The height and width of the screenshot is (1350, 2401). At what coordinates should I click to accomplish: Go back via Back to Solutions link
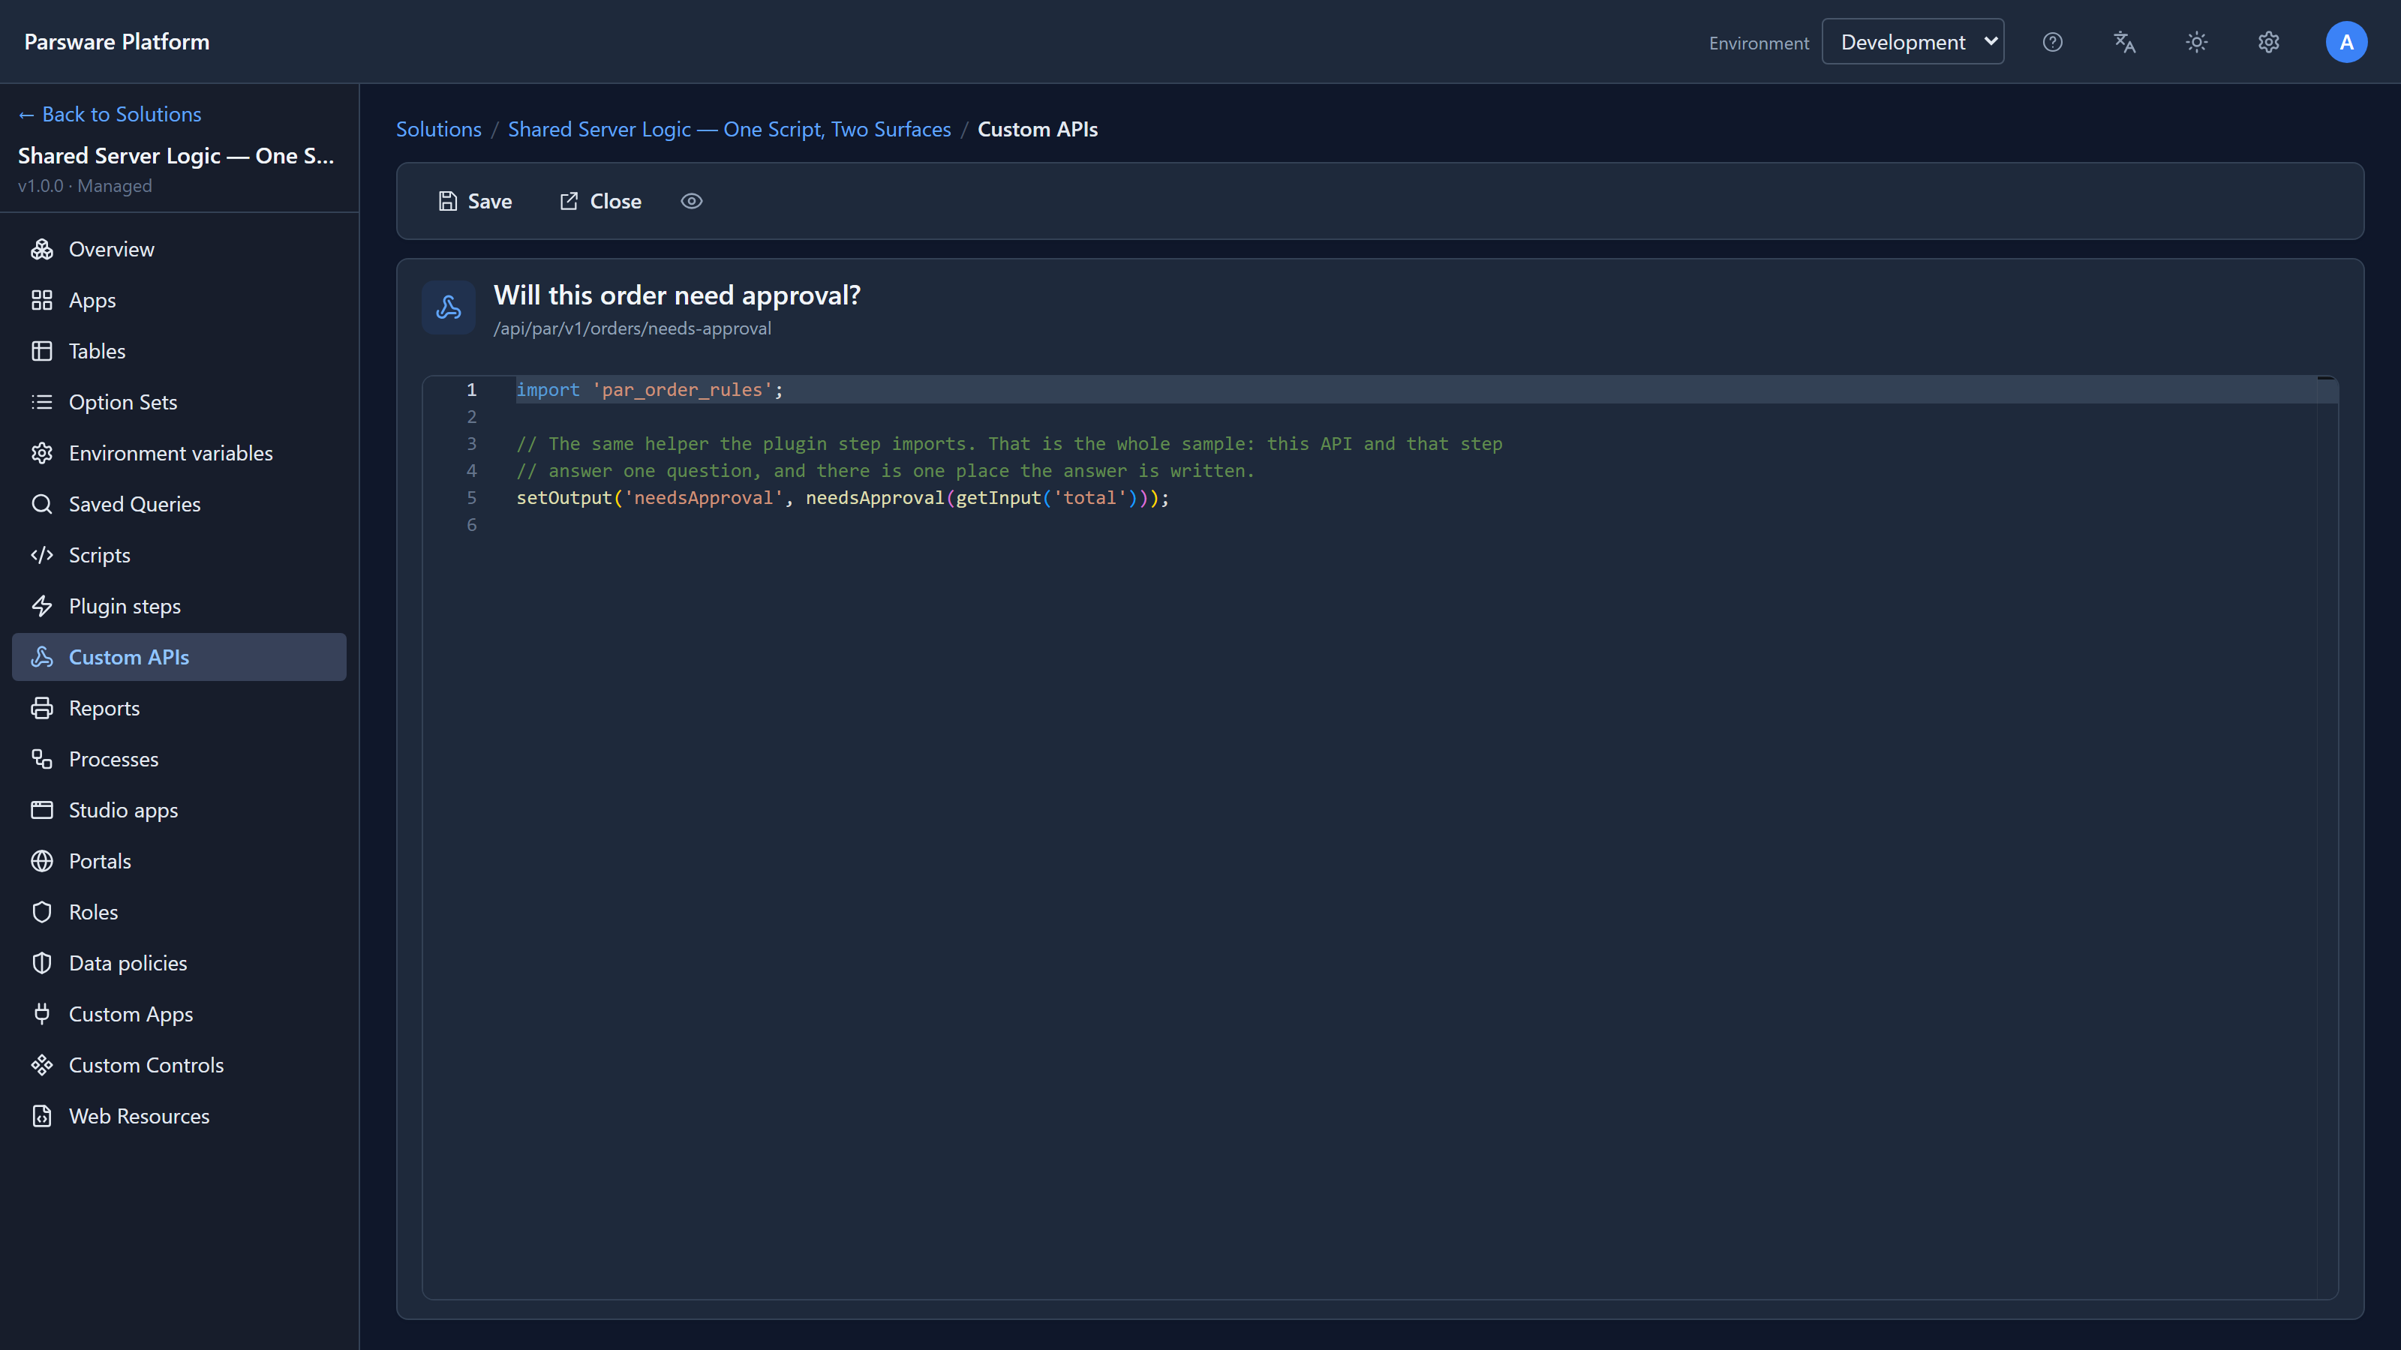point(110,115)
